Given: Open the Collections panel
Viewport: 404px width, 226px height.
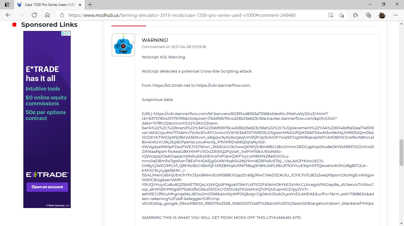Looking at the screenshot, I should tap(369, 15).
